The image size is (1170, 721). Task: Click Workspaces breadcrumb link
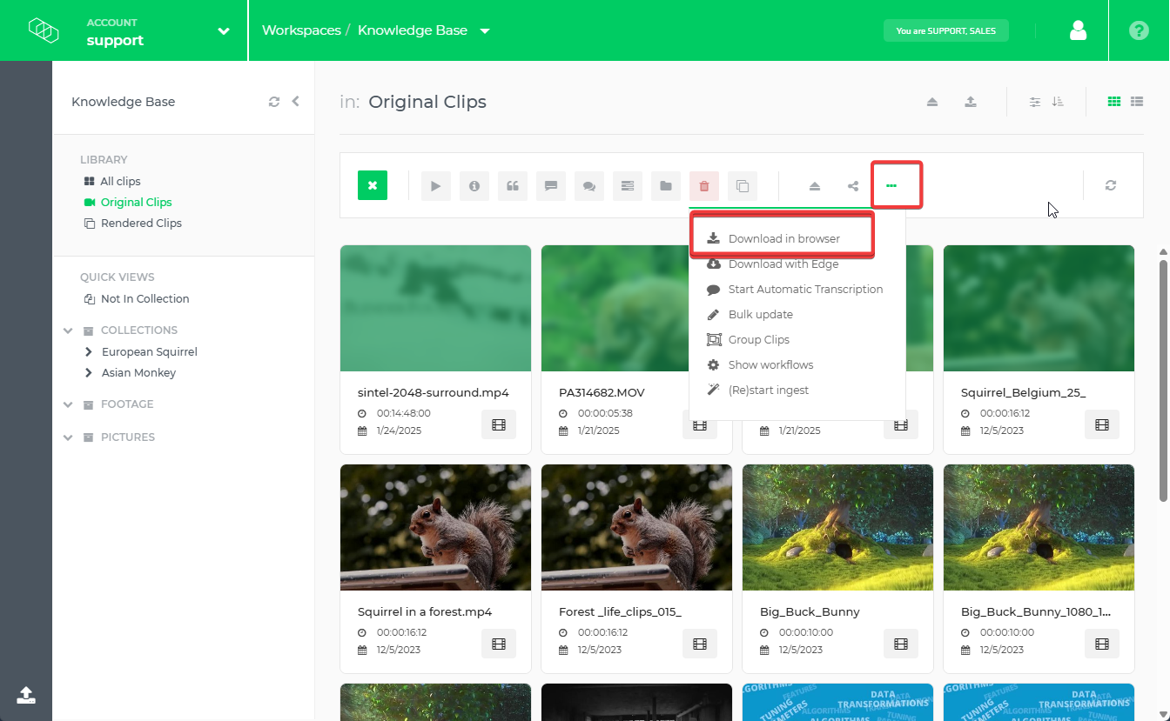pos(301,30)
